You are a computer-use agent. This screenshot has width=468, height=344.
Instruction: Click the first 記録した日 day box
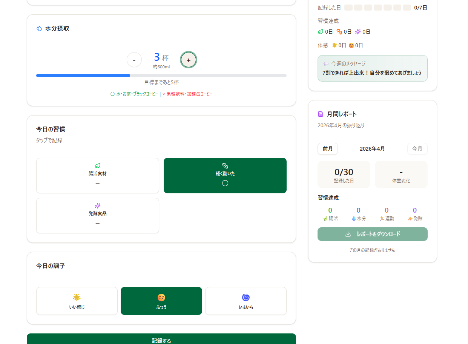point(348,8)
